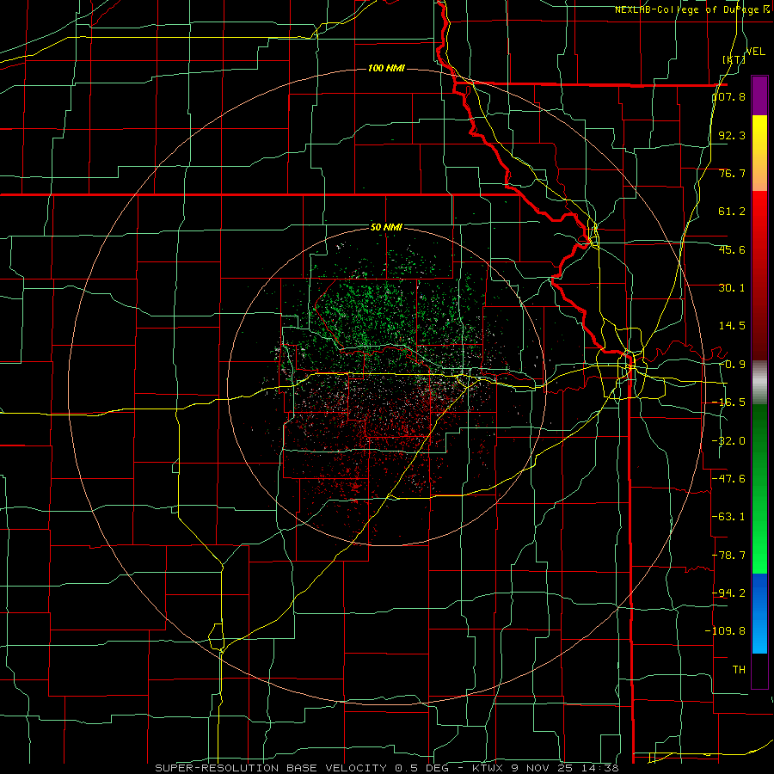Pick the black TH segment of scale

[x=759, y=670]
